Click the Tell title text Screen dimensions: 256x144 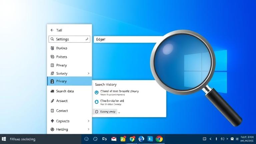59,30
